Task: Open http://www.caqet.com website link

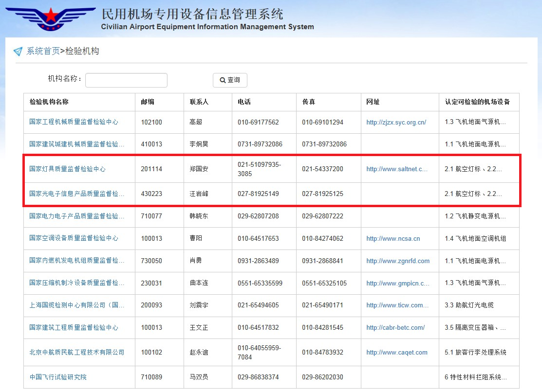Action: coord(396,352)
